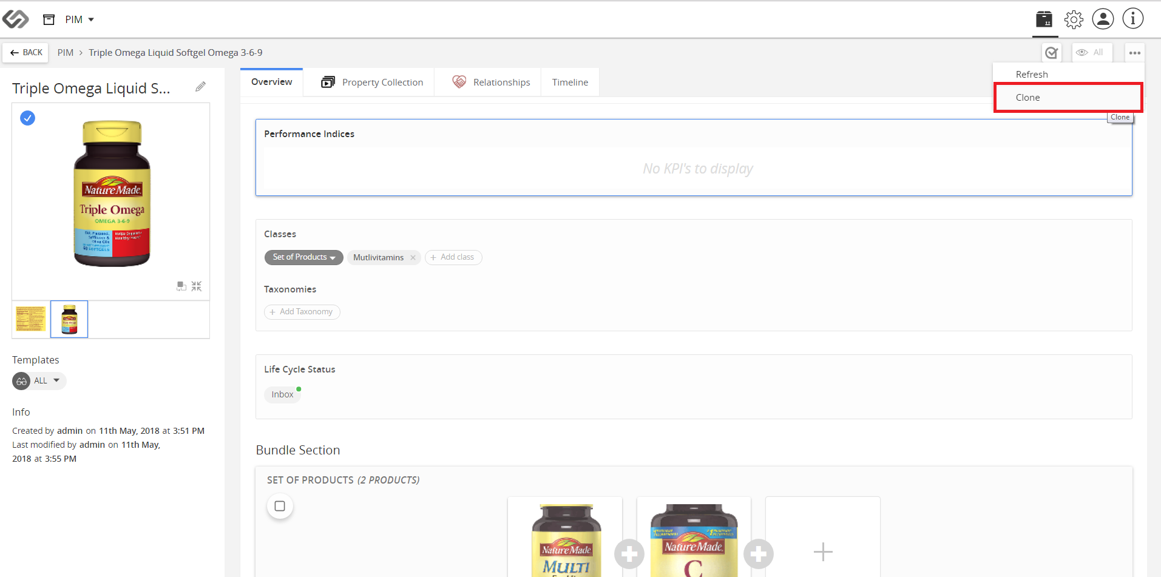Screen dimensions: 1161x577
Task: Open the user profile icon
Action: (x=1103, y=19)
